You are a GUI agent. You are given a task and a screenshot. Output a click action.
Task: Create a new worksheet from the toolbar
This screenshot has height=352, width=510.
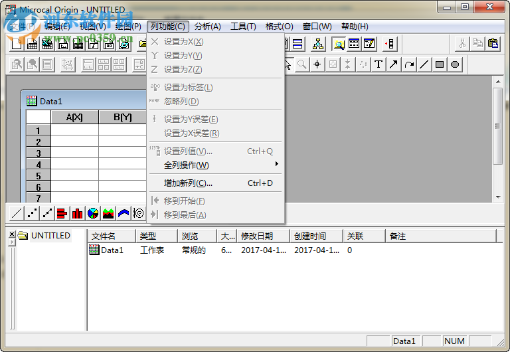click(32, 44)
